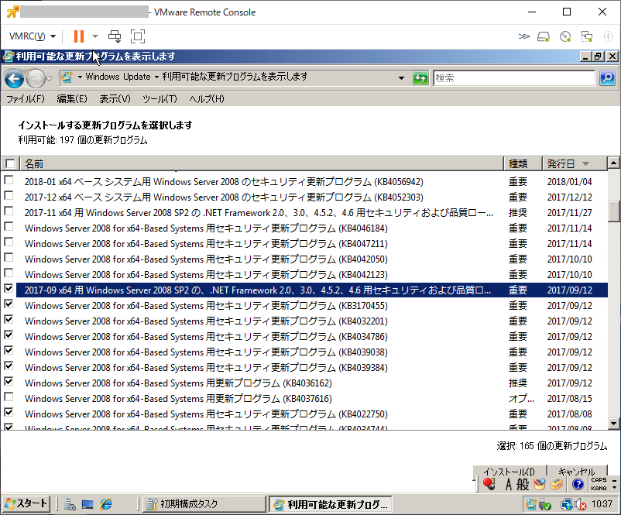This screenshot has height=515, width=621.
Task: Click the network tray icon
Action: [566, 504]
